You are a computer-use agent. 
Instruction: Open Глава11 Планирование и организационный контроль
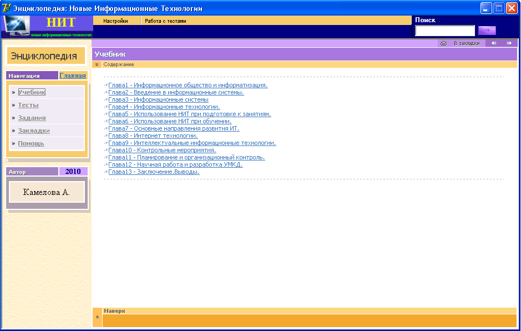click(x=187, y=157)
